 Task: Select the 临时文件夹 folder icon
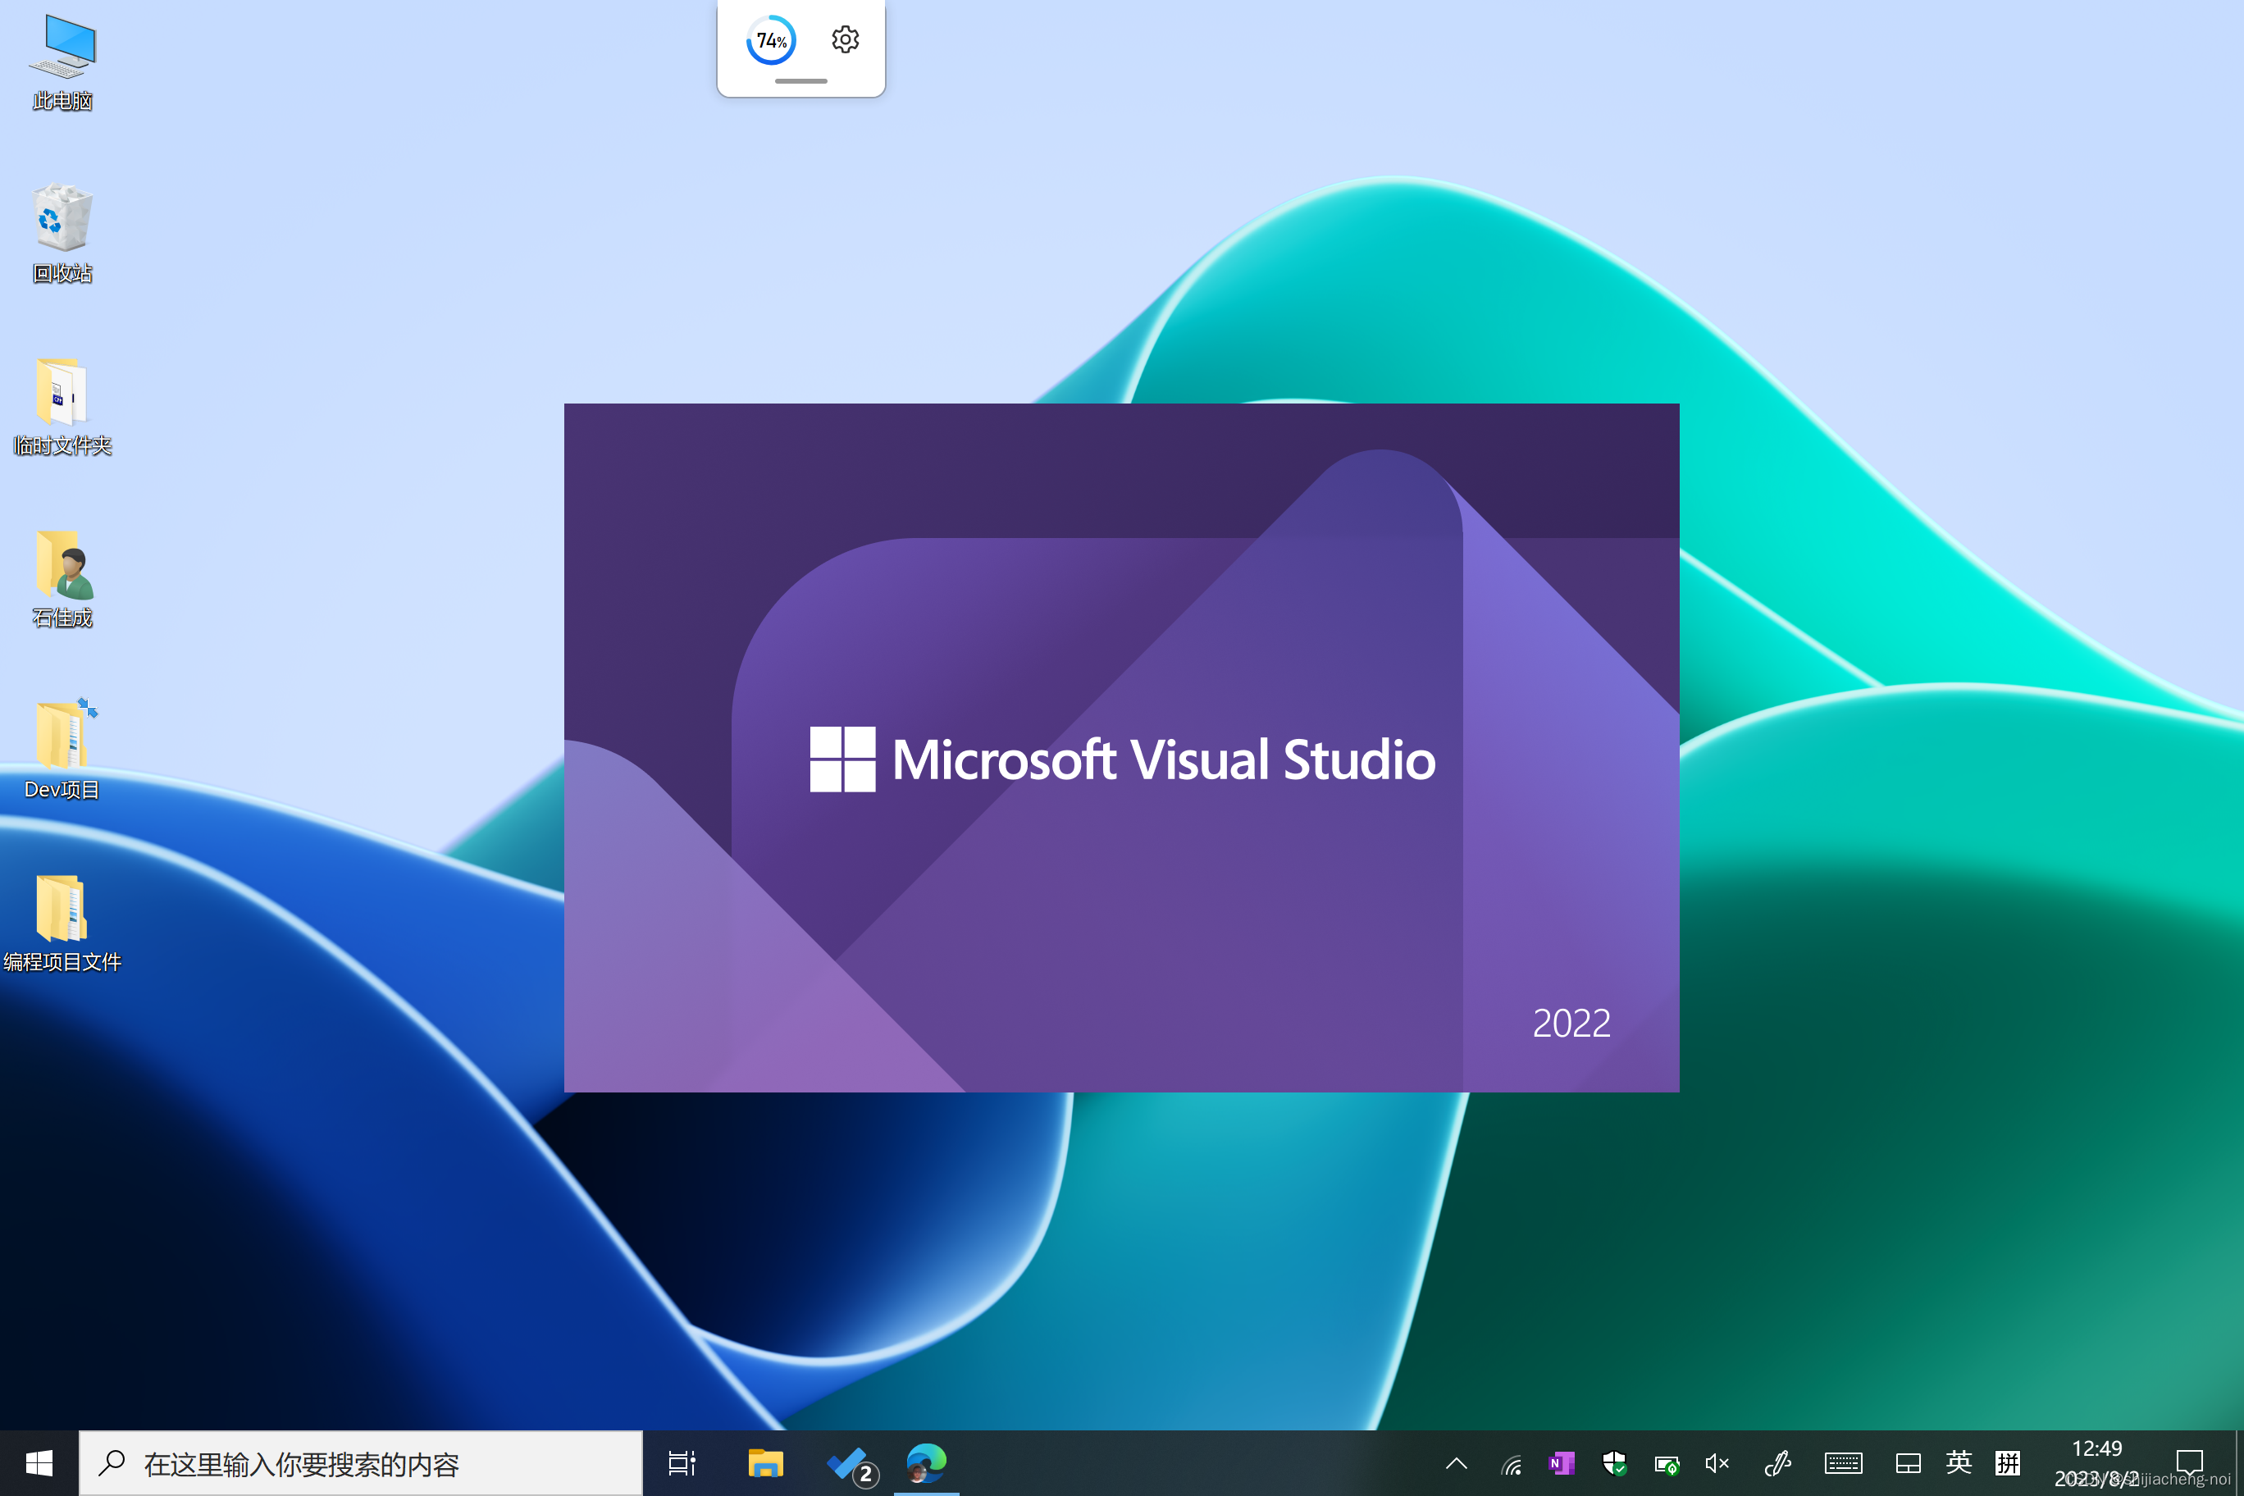click(62, 405)
